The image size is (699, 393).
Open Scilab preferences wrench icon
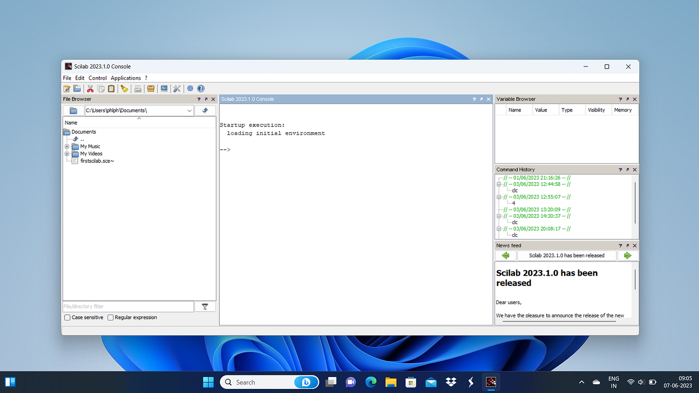point(177,88)
